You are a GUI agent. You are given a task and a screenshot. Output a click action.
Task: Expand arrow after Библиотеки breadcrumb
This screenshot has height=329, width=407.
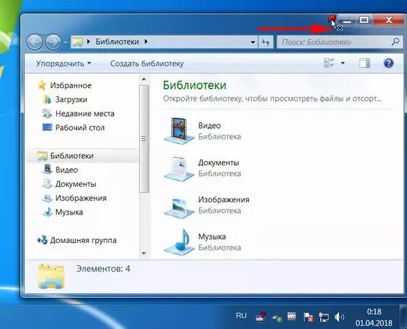coord(146,41)
